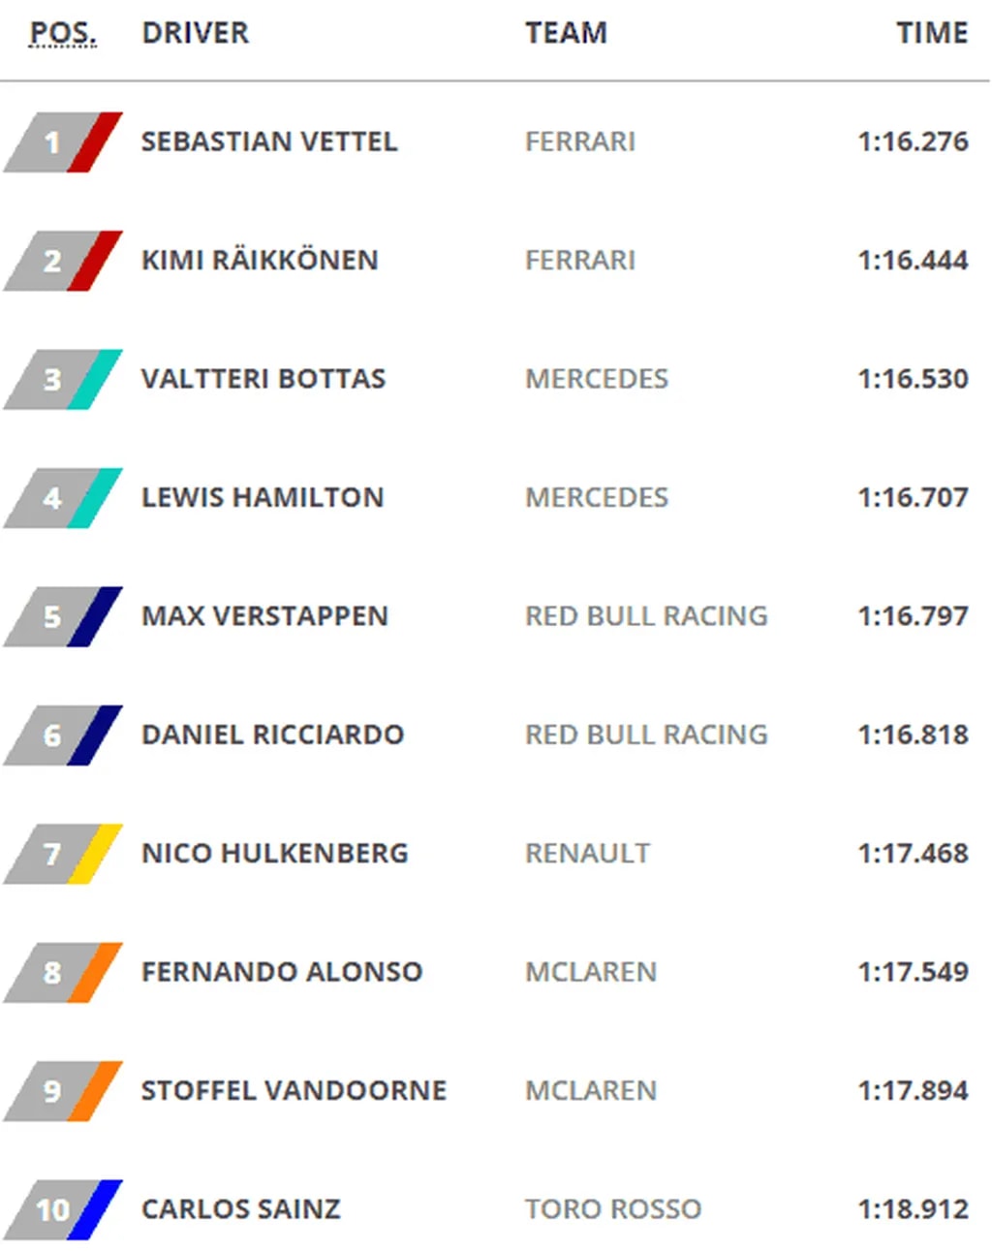Click the POS. column header
Viewport: 992px width, 1251px height.
click(63, 33)
